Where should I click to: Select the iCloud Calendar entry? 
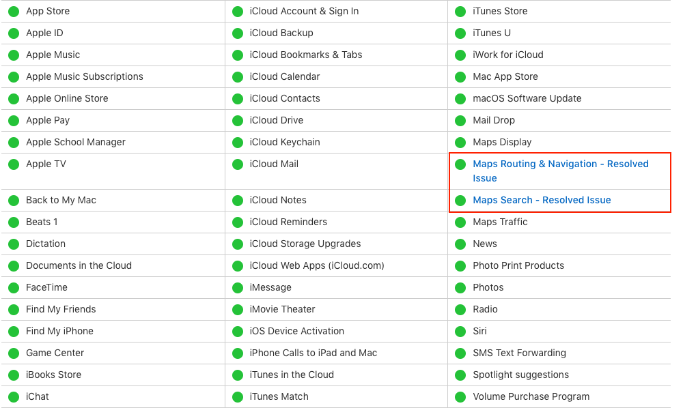coord(285,76)
